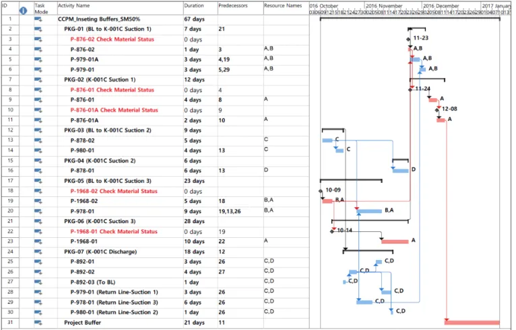
Task: Click task mode icon for PKG-03 row
Action: (x=38, y=130)
